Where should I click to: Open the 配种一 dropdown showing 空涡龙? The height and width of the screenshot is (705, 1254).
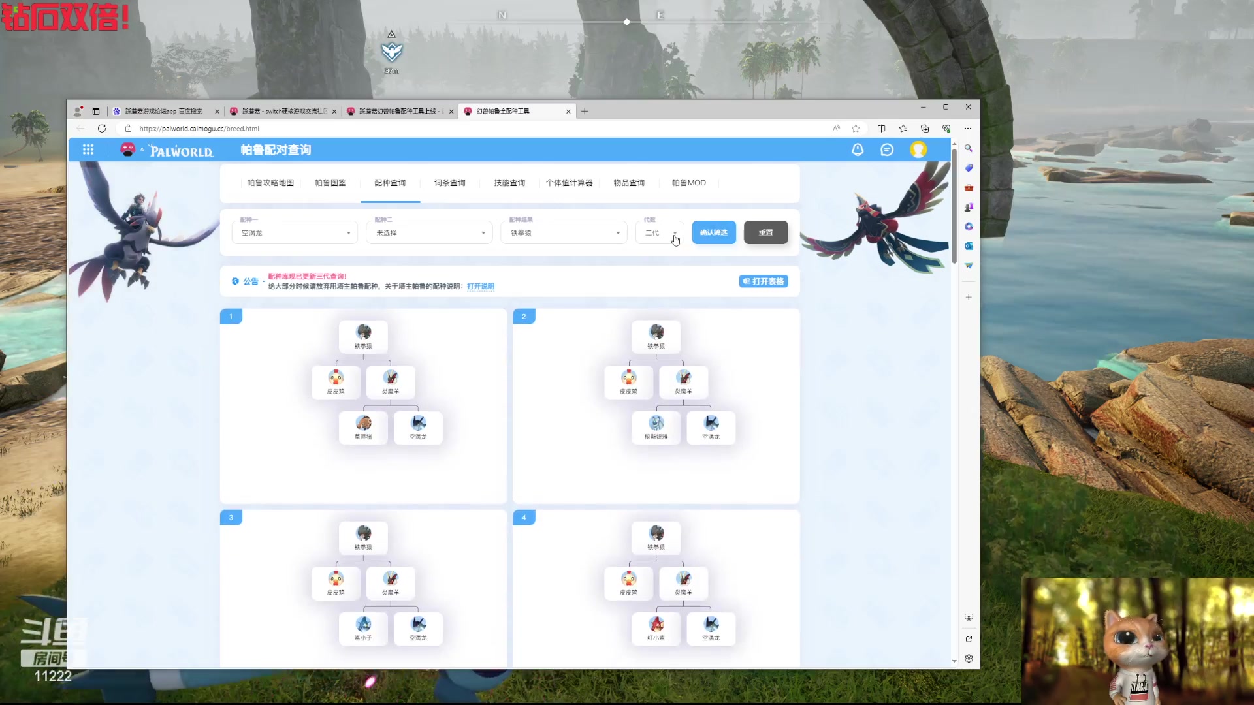[x=295, y=233]
